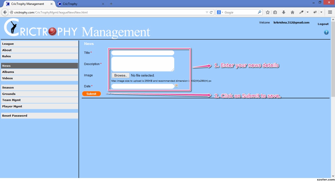Focus the Title input field
This screenshot has width=335, height=181.
pos(143,53)
